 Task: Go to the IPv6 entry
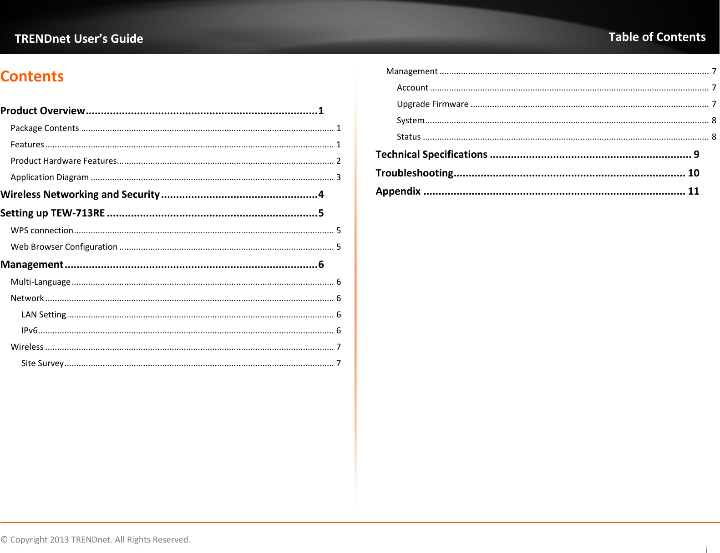click(181, 330)
